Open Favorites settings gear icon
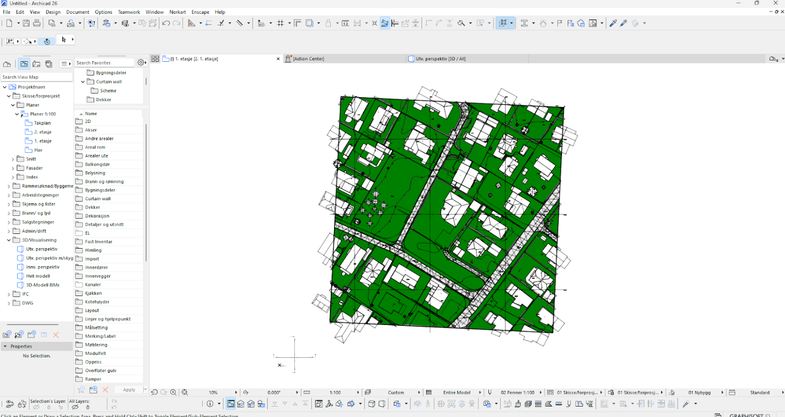This screenshot has height=417, width=785. click(x=141, y=63)
